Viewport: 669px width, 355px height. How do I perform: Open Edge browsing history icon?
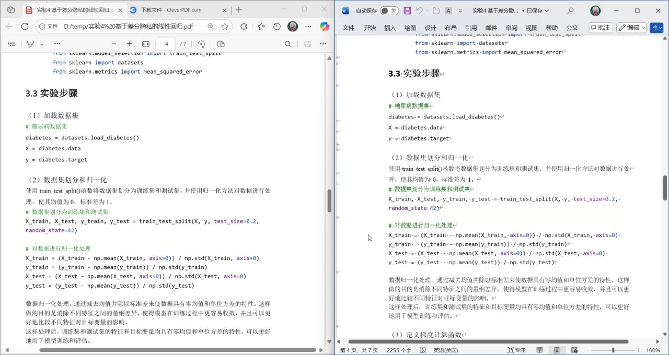276,26
